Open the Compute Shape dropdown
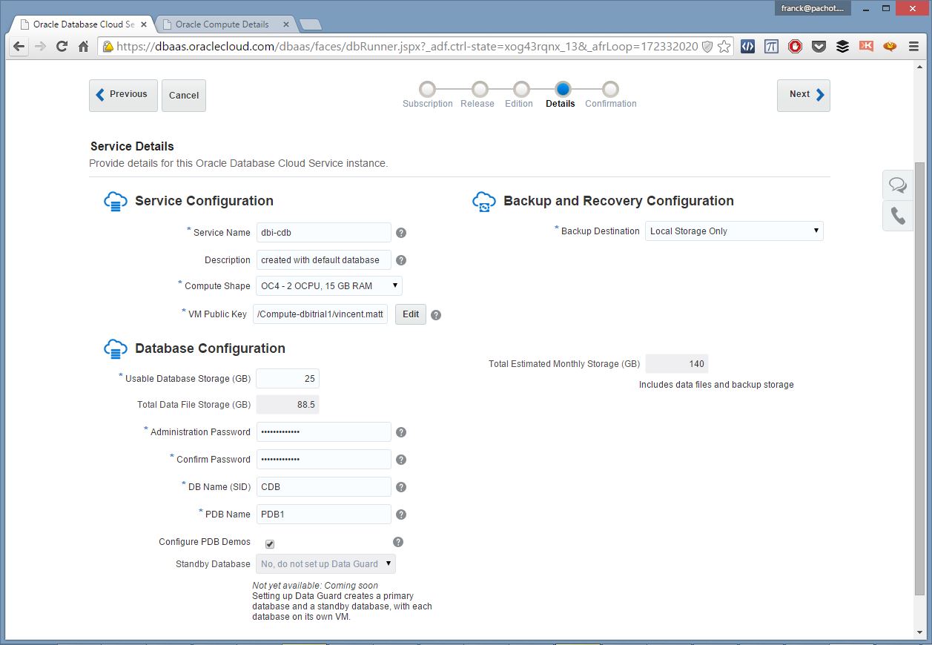 click(x=329, y=286)
